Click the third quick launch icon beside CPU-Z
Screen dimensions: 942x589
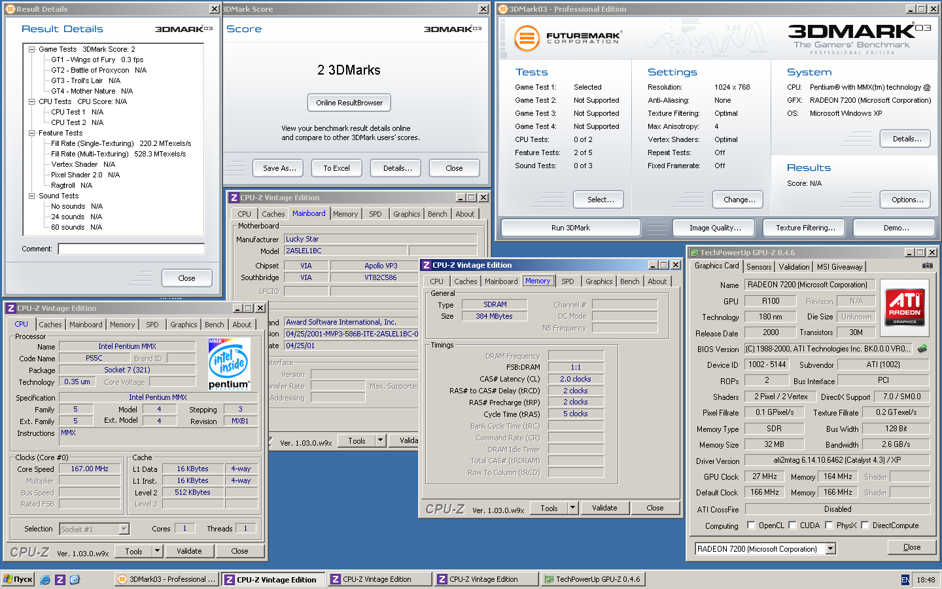(x=75, y=579)
